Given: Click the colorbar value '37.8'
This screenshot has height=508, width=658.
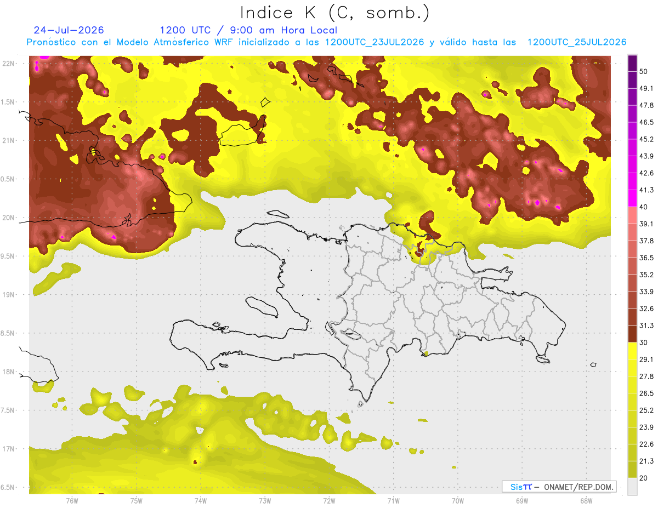Looking at the screenshot, I should (x=646, y=241).
